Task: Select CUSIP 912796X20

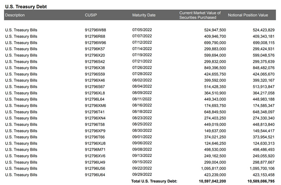Action: [x=95, y=55]
